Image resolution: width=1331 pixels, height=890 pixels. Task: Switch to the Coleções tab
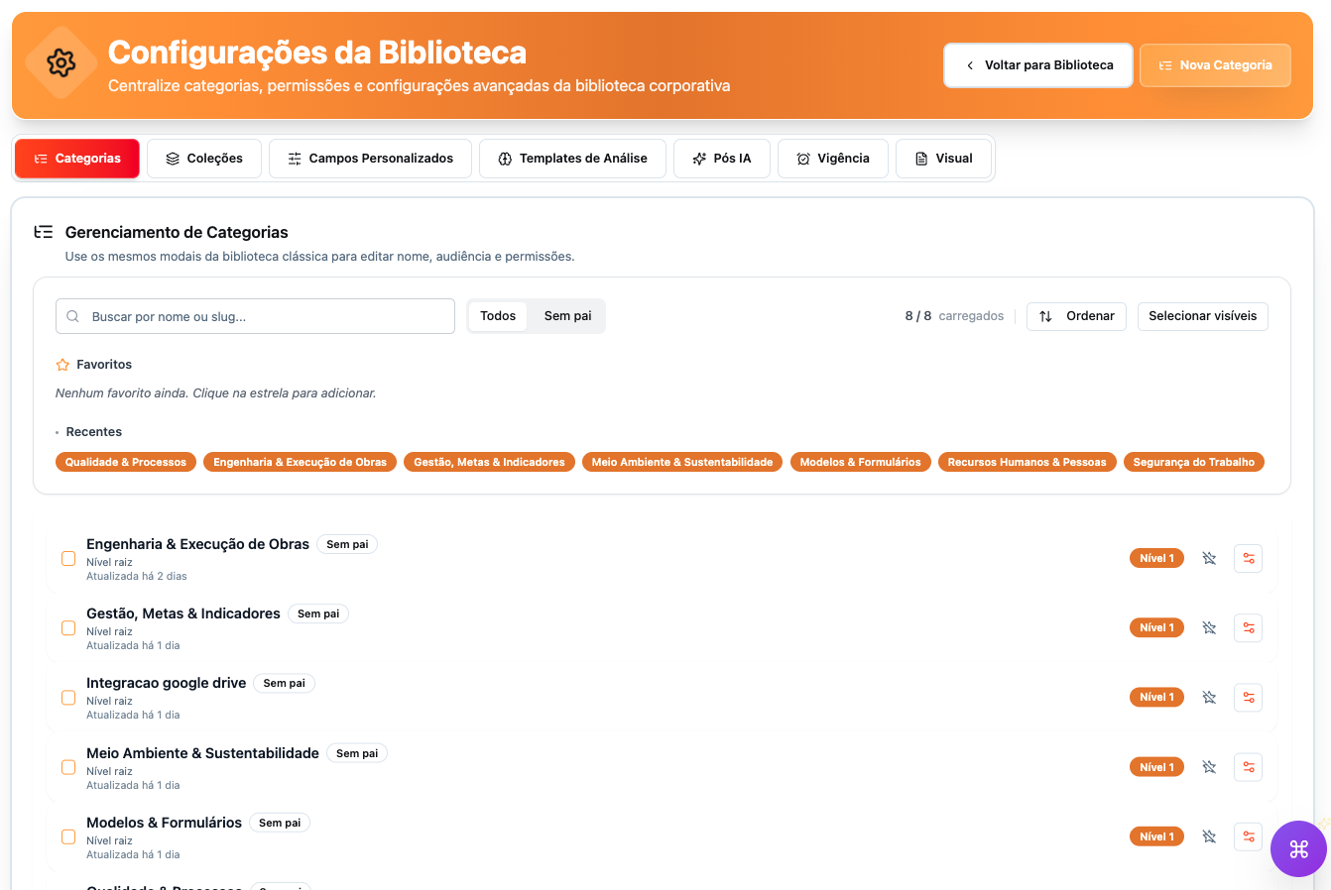[x=203, y=158]
